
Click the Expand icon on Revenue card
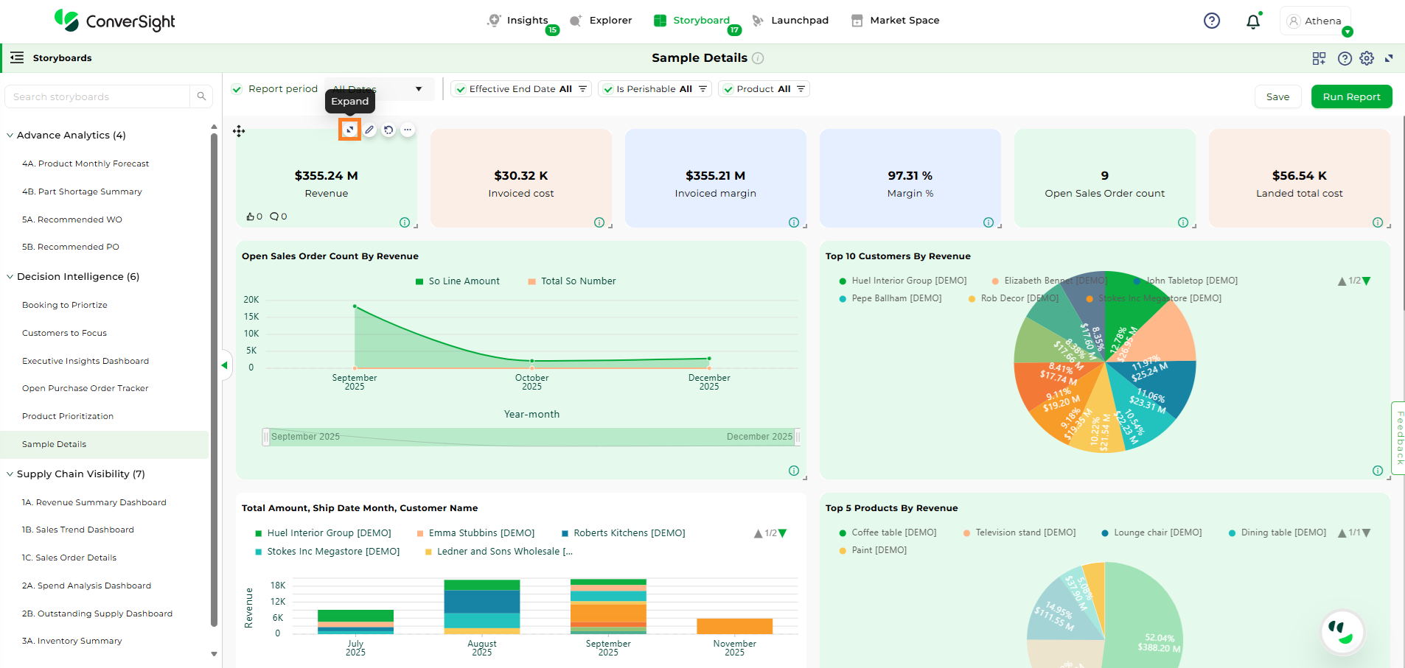349,130
